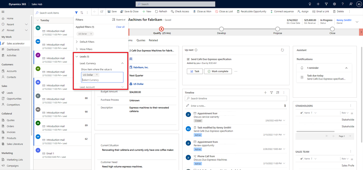The height and width of the screenshot is (170, 363).
Task: Add a timeline record with plus icon
Action: coord(265,92)
